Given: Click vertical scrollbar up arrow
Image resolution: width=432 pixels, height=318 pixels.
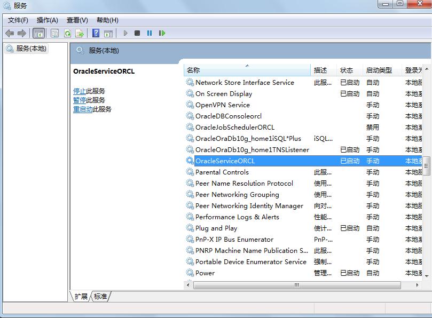Looking at the screenshot, I should coord(427,68).
